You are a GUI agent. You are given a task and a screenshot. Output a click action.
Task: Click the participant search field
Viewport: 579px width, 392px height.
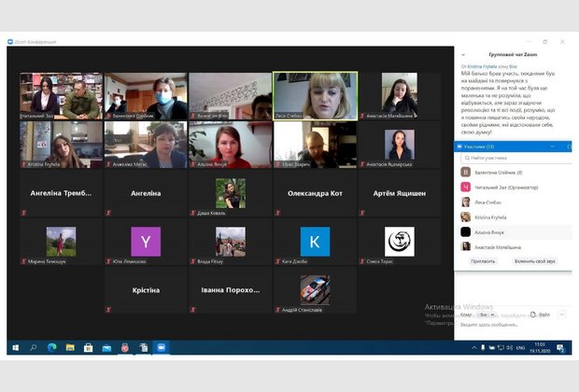tap(515, 158)
